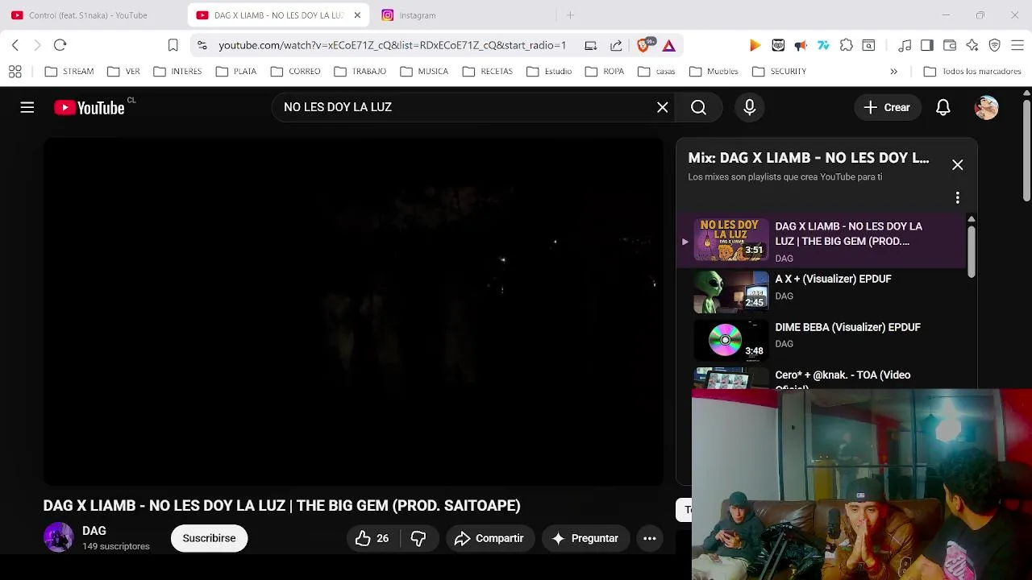Run search with the magnifier button
This screenshot has width=1032, height=580.
point(698,107)
